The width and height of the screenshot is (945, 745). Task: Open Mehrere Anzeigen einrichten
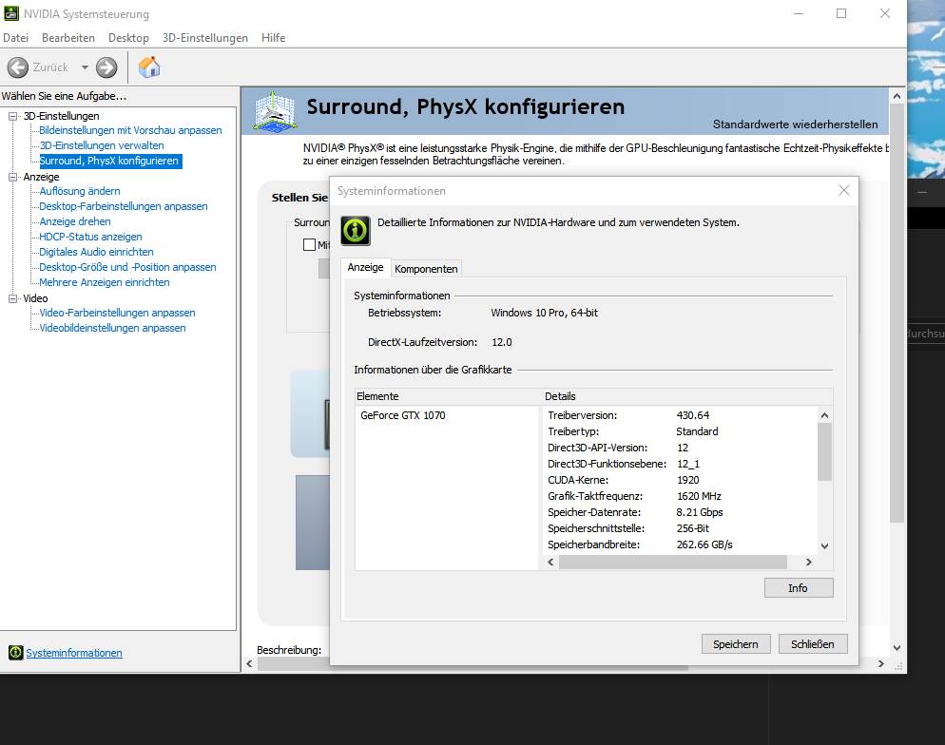coord(105,282)
